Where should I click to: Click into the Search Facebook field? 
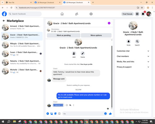[25, 14]
